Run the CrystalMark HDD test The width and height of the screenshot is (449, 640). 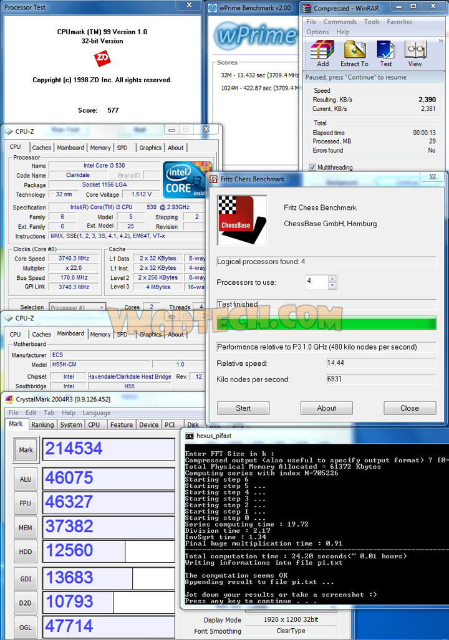coord(26,552)
